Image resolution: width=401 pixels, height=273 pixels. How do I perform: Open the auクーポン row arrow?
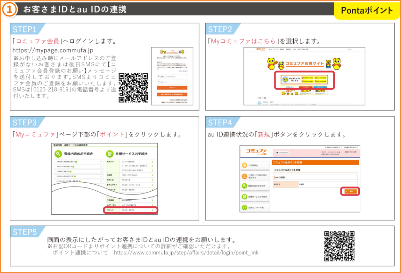[152, 205]
